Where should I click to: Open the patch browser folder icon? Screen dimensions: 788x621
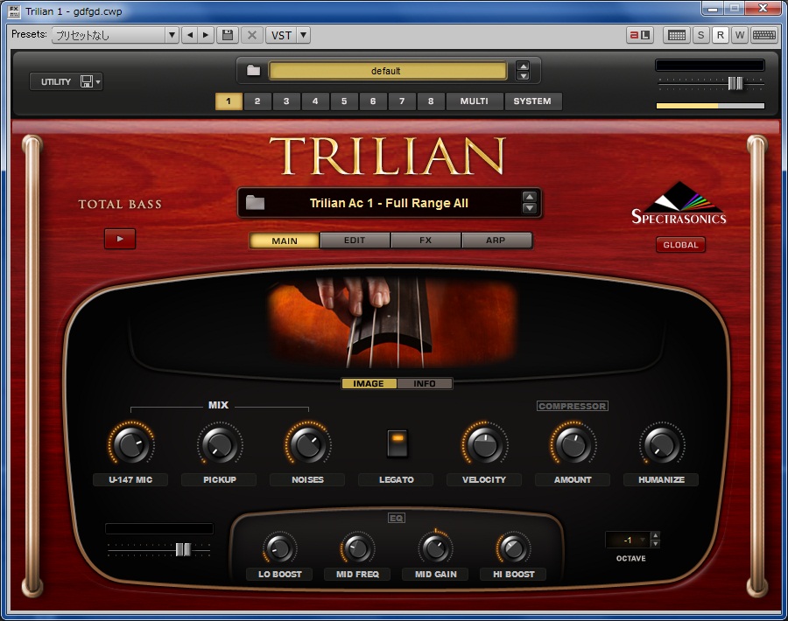(256, 203)
